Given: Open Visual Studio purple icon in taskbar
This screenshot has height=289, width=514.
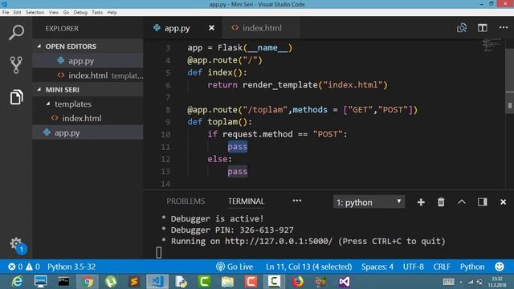Looking at the screenshot, I should (x=345, y=282).
